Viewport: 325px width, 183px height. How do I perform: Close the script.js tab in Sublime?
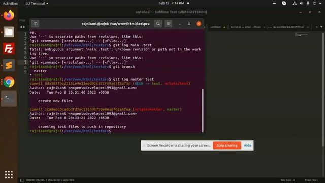pos(264,27)
